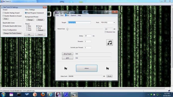The image size is (173, 97).
Task: Open the Options menu in UDP Unicorn
Action: point(73,15)
